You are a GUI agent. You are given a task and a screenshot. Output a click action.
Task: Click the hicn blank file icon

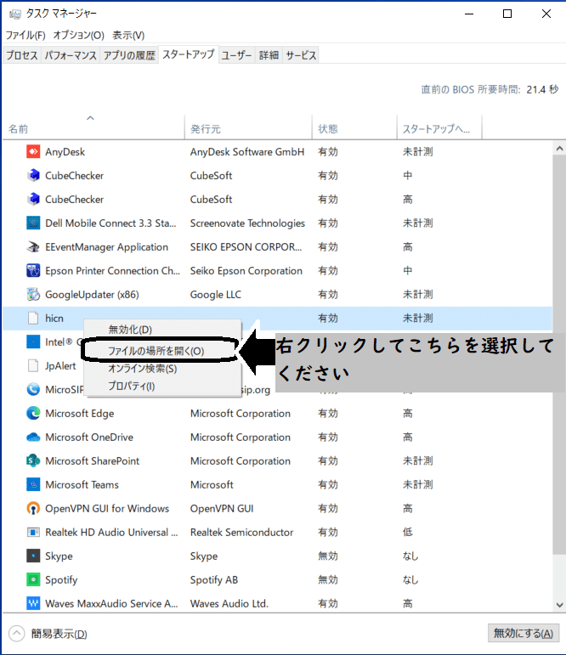[x=33, y=319]
